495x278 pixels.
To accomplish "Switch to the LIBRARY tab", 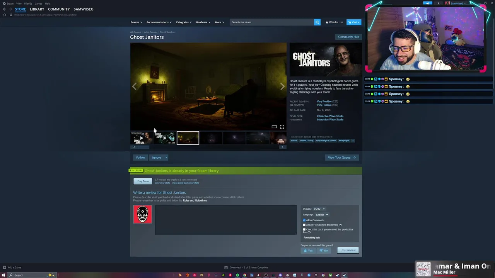I will [37, 9].
